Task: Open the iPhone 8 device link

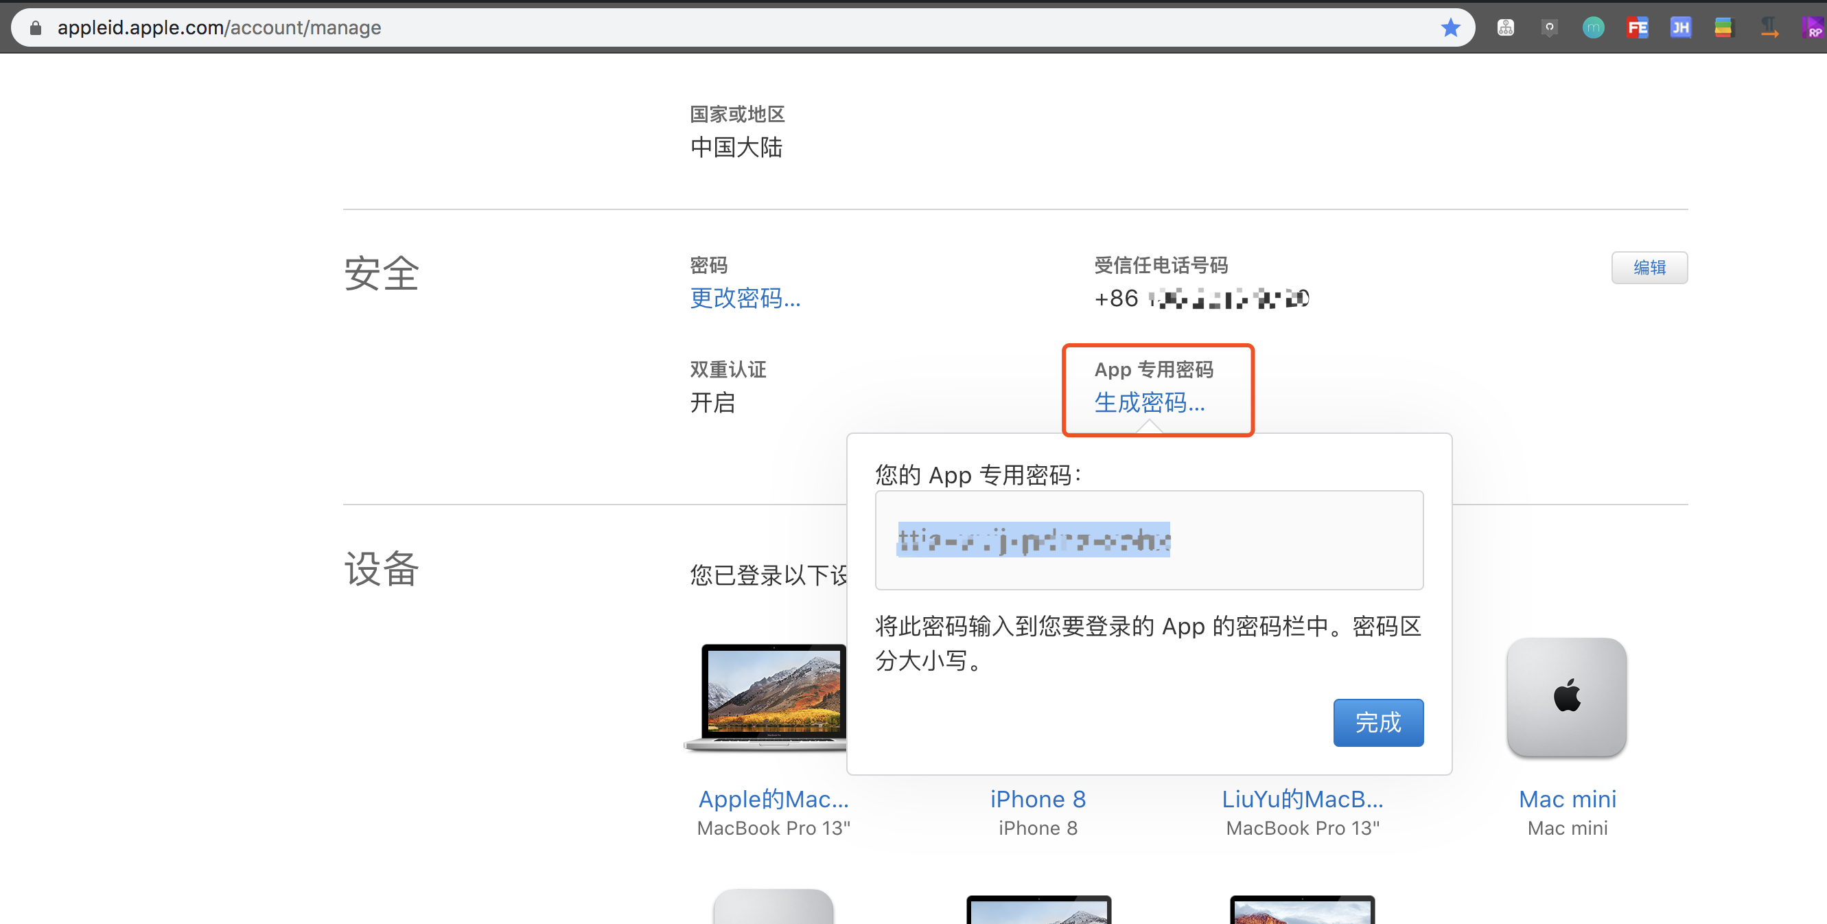Action: [x=1038, y=798]
